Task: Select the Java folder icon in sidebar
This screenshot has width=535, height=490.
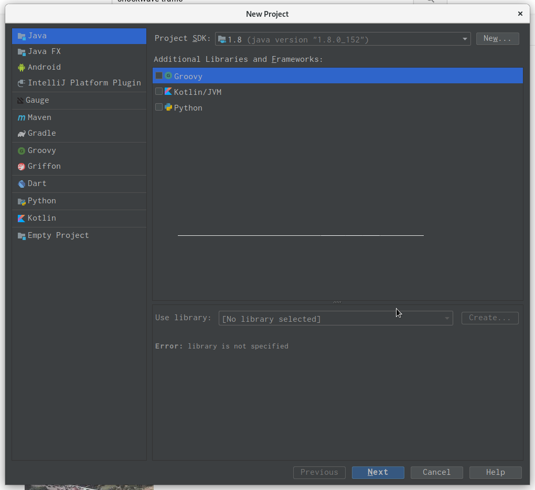Action: [x=22, y=36]
